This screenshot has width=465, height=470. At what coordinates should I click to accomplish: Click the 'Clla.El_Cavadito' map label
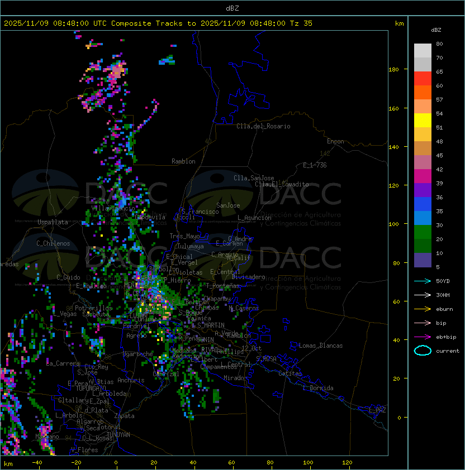click(282, 184)
